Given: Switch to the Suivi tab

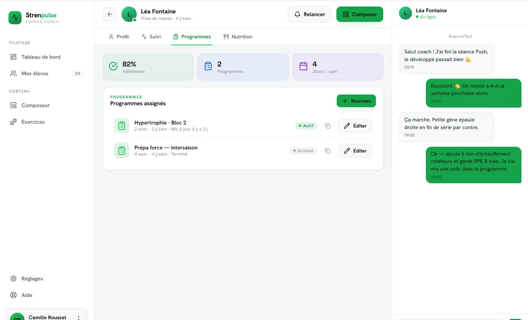Looking at the screenshot, I should click(x=151, y=37).
